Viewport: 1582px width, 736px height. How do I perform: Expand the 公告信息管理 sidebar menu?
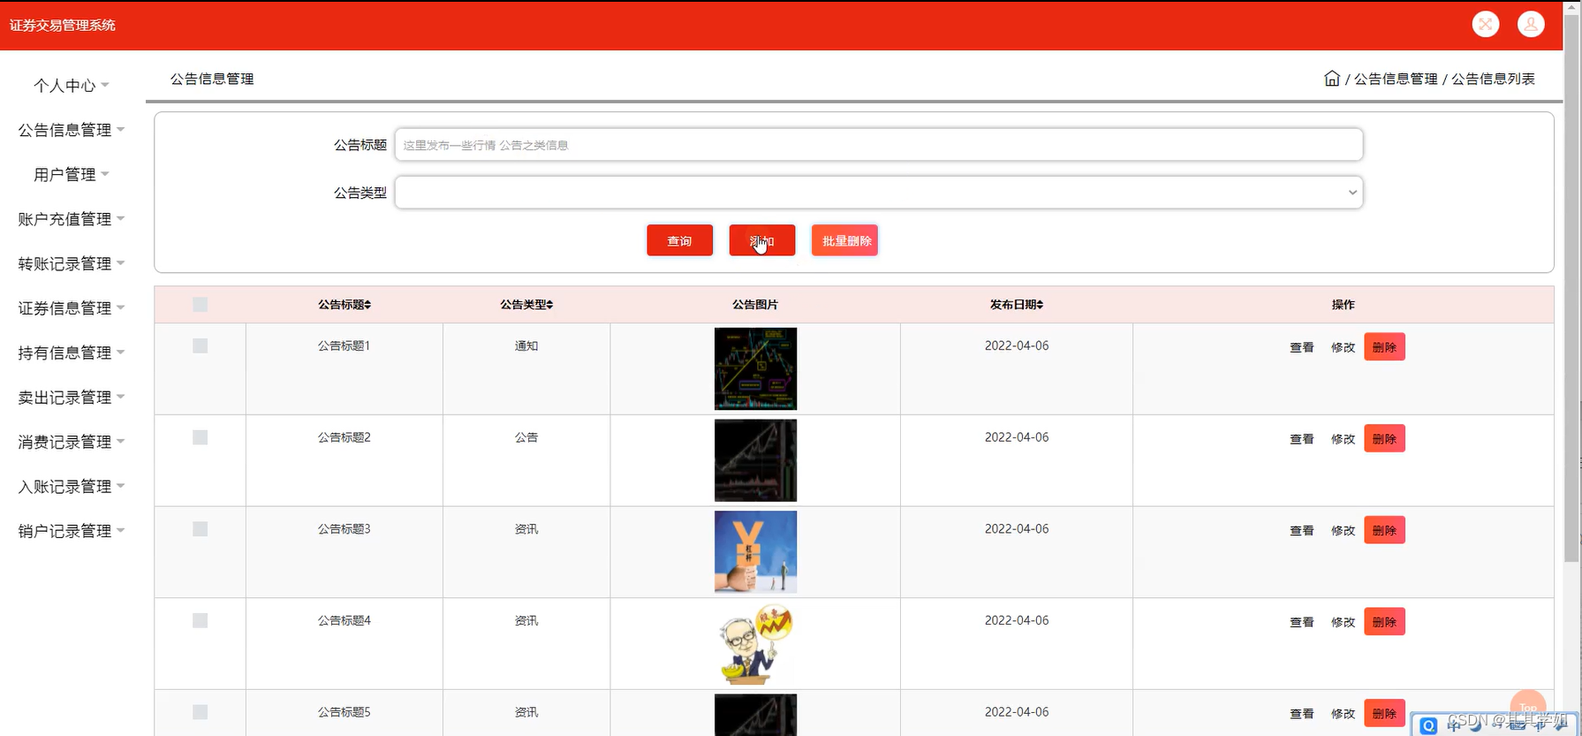pyautogui.click(x=71, y=130)
